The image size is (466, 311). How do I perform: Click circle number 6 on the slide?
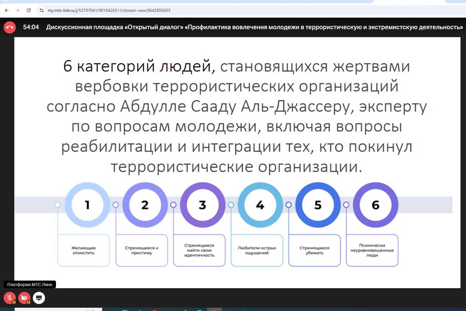[376, 205]
